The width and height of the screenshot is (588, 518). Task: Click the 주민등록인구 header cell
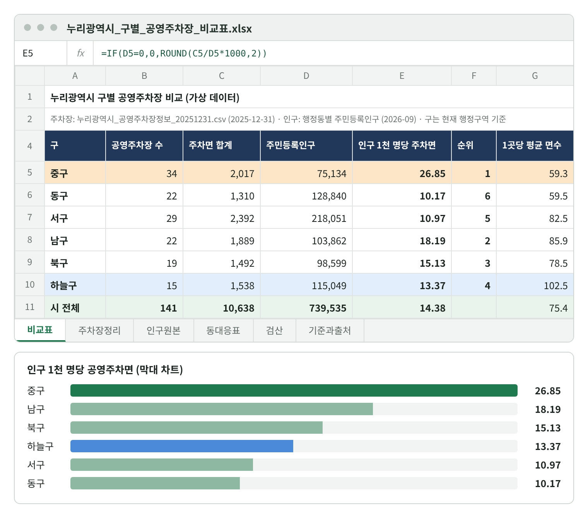[x=306, y=145]
